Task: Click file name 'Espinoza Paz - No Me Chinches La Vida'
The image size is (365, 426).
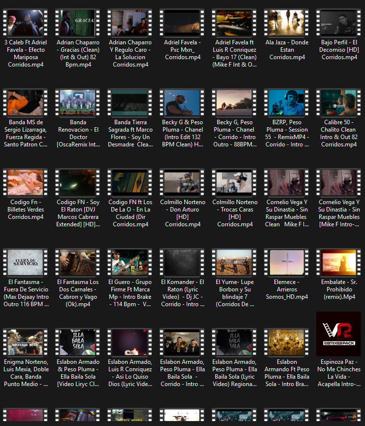Action: coord(339,373)
